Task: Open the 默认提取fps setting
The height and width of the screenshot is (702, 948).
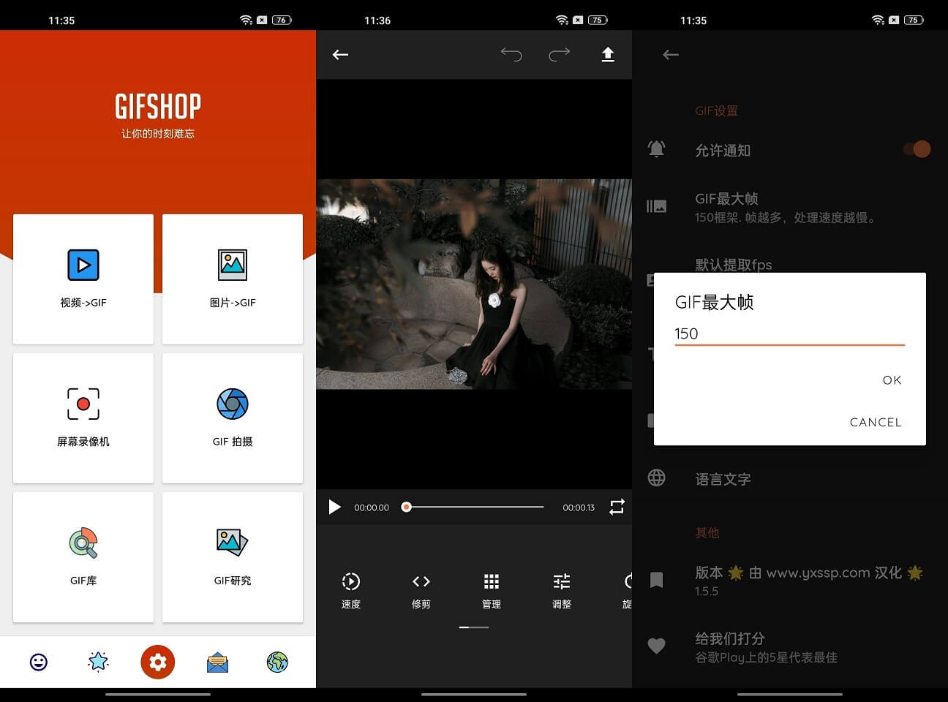Action: click(x=734, y=265)
